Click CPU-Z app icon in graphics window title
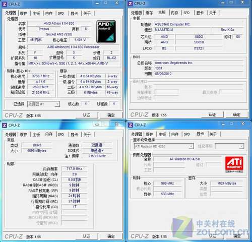The height and width of the screenshot is (242, 252). pyautogui.click(x=131, y=125)
